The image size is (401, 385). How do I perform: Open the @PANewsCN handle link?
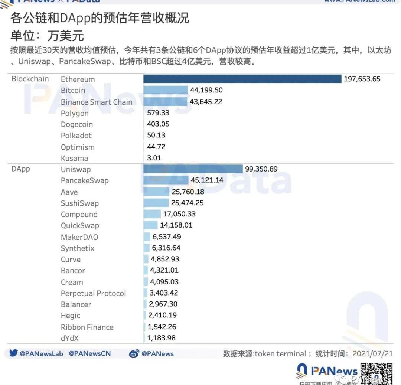(x=89, y=353)
